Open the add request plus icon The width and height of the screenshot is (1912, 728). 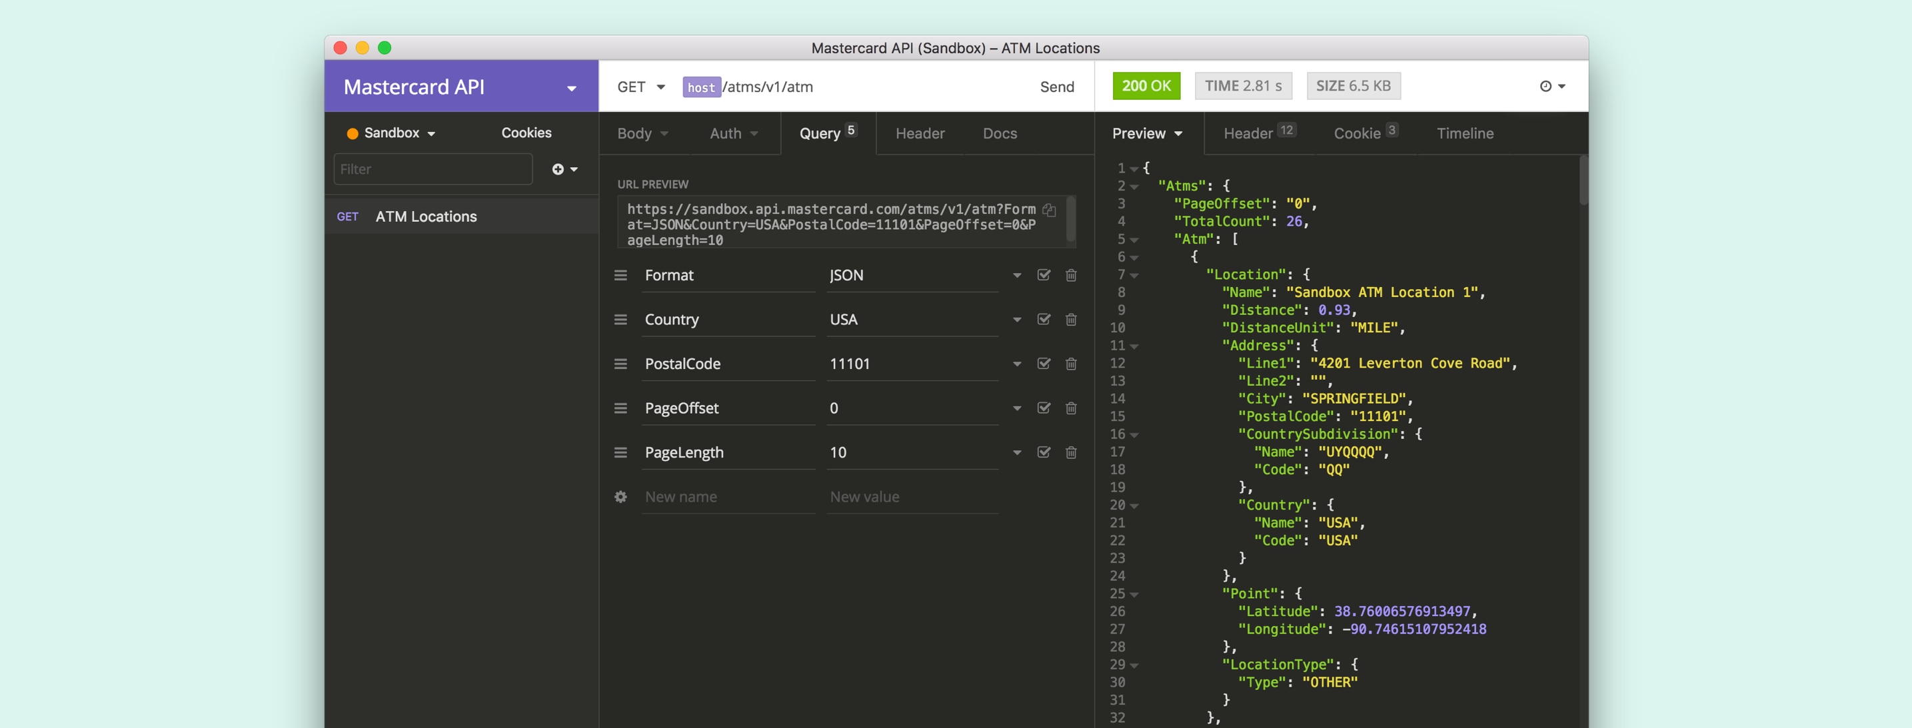[x=557, y=169]
